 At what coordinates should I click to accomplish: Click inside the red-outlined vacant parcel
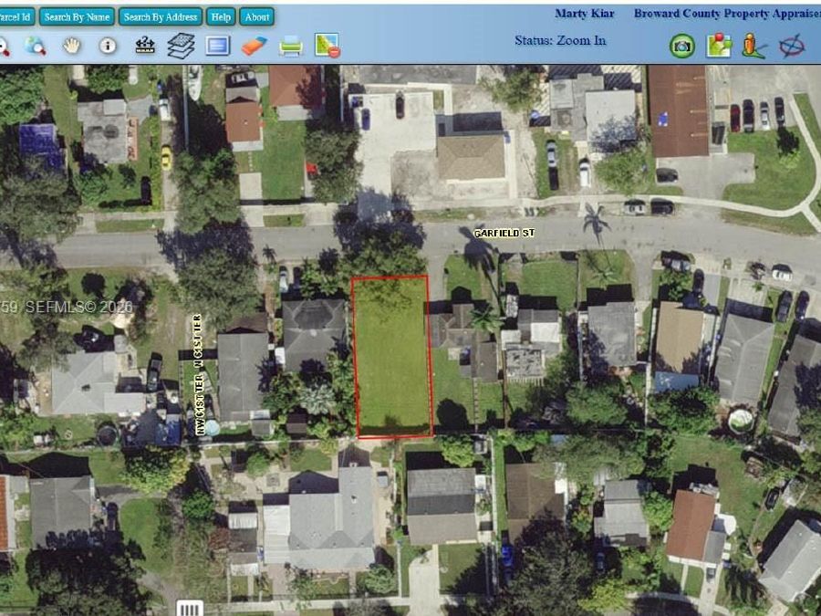pos(392,356)
